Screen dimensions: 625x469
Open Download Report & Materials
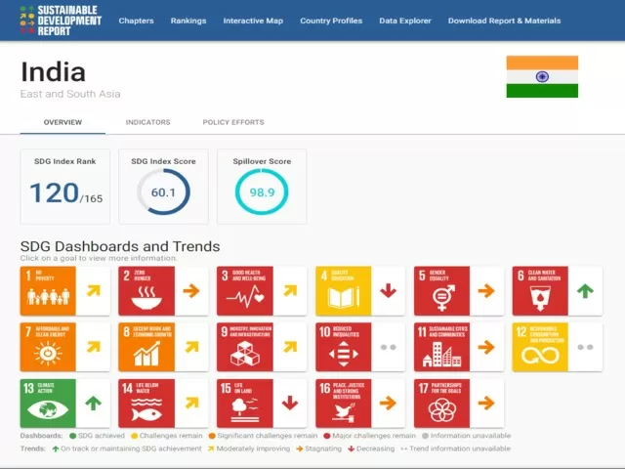click(x=504, y=21)
